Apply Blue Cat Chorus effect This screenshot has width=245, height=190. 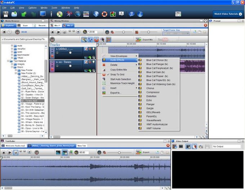click(x=159, y=60)
